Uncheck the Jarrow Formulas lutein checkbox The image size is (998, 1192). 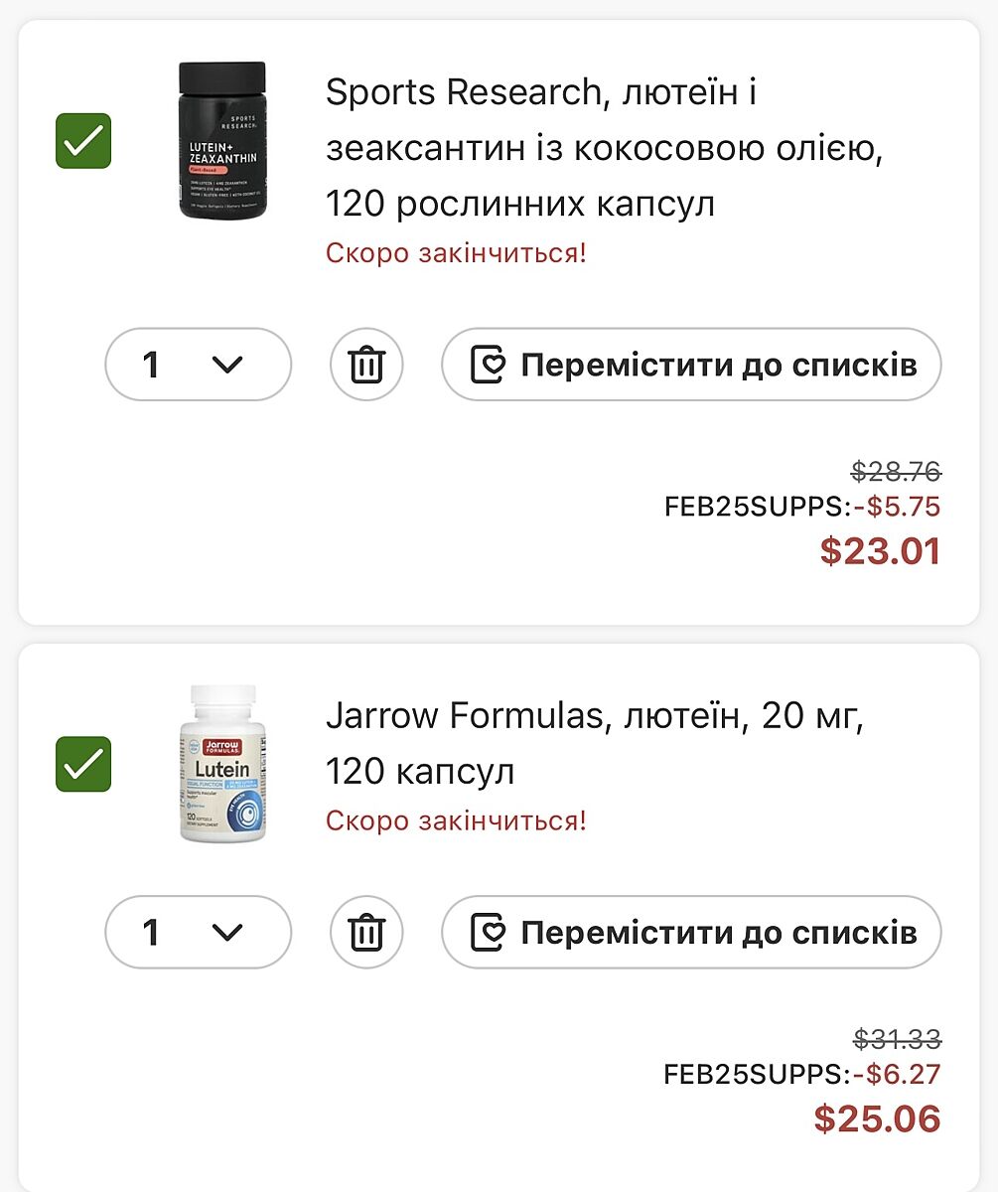(x=83, y=764)
